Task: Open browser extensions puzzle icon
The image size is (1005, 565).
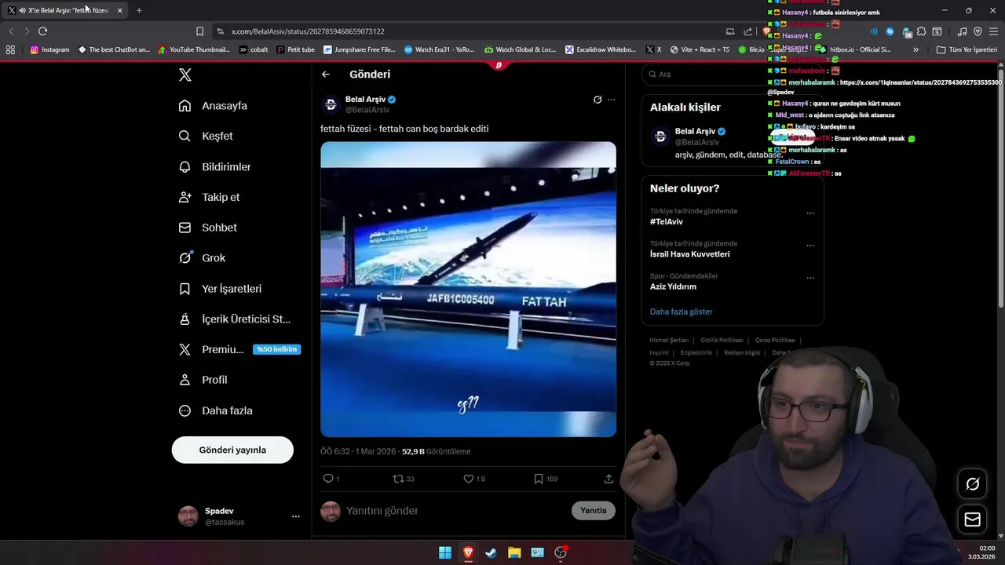Action: coord(922,31)
